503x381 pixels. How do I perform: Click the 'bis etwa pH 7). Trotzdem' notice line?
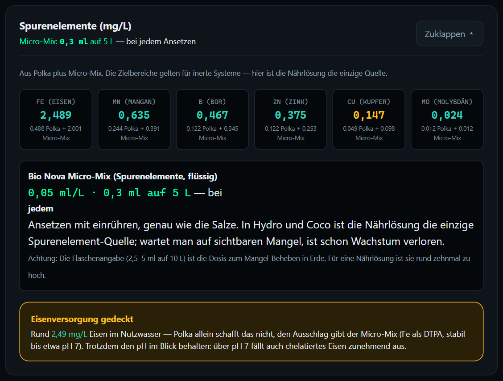[x=219, y=346]
